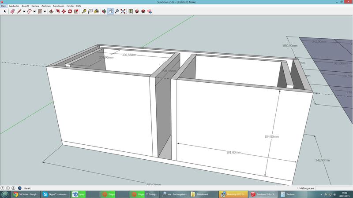
Task: Pick the Eraser tool
Action: tap(13, 11)
